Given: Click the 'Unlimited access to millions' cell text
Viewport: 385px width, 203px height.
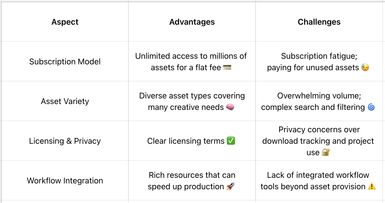Looking at the screenshot, I should click(191, 56).
